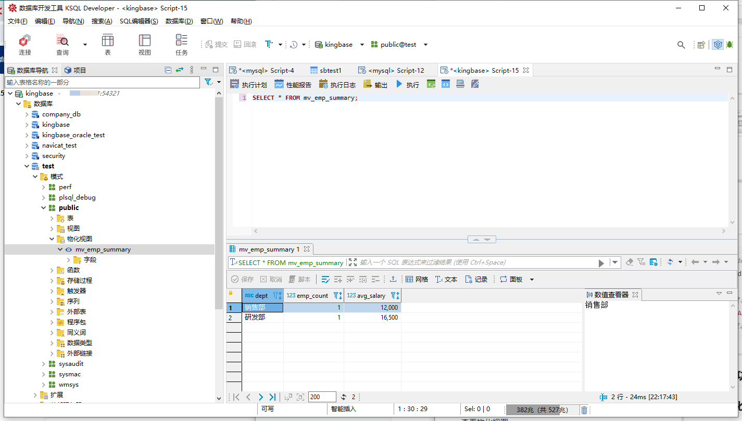The width and height of the screenshot is (742, 421).
Task: Open the SQL编辑器(S) menu
Action: (139, 21)
